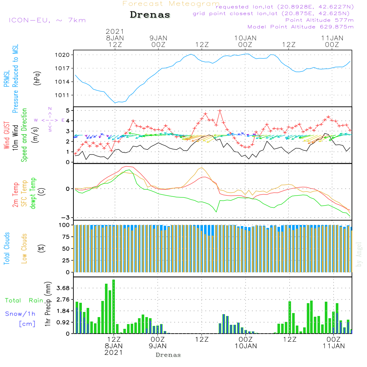The width and height of the screenshot is (367, 367).
Task: Select the '(%)' cloud unit label
Action: coord(41,248)
